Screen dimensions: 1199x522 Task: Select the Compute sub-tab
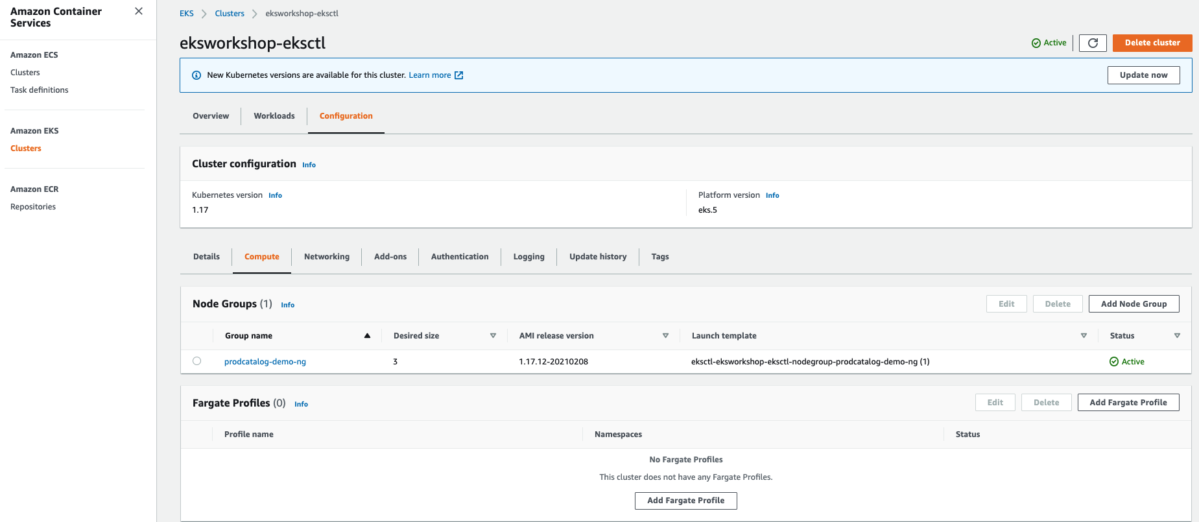tap(262, 257)
